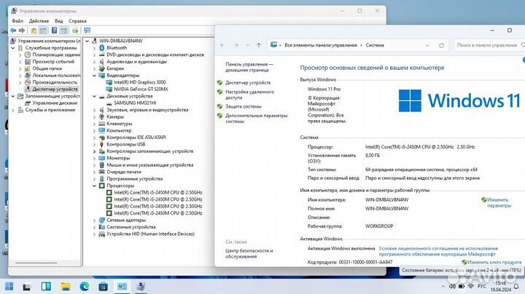Show hidden tray icons chevron
This screenshot has height=294, width=525.
click(x=443, y=286)
